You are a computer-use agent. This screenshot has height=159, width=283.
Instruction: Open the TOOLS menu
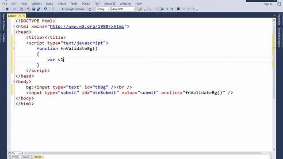click(86, 4)
